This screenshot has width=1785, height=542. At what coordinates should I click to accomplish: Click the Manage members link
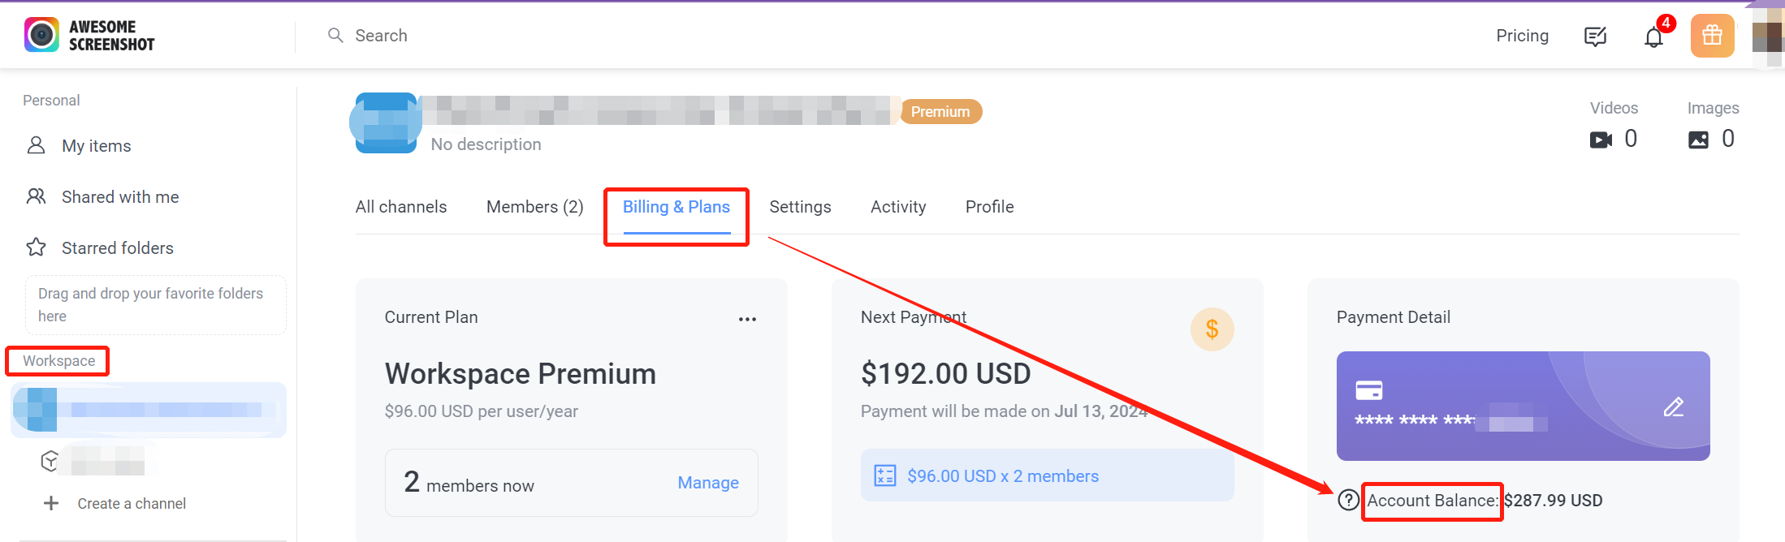[708, 483]
